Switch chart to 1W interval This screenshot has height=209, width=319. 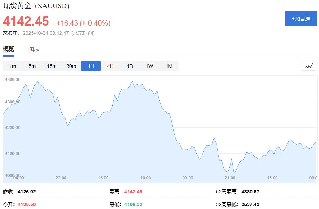[149, 66]
